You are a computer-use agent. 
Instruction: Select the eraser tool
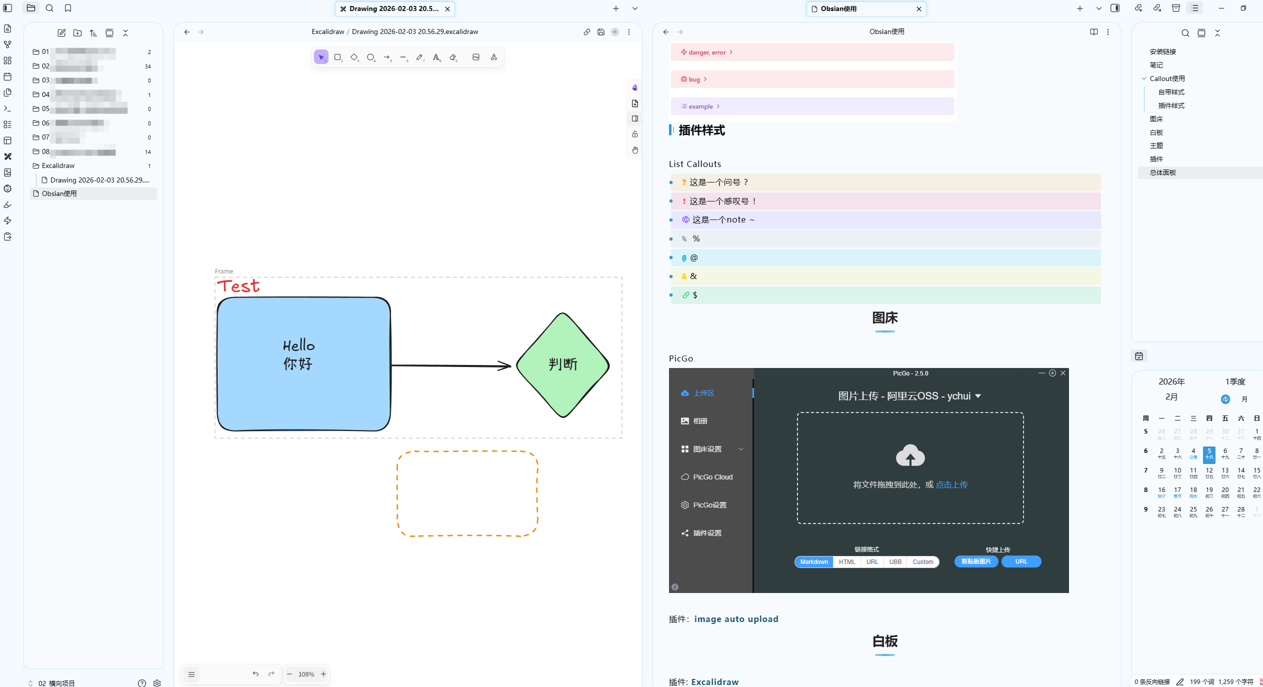pyautogui.click(x=453, y=57)
